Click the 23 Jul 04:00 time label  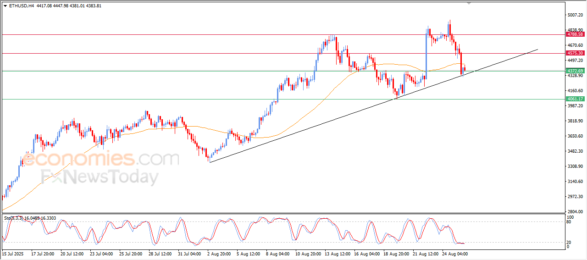[x=101, y=253]
